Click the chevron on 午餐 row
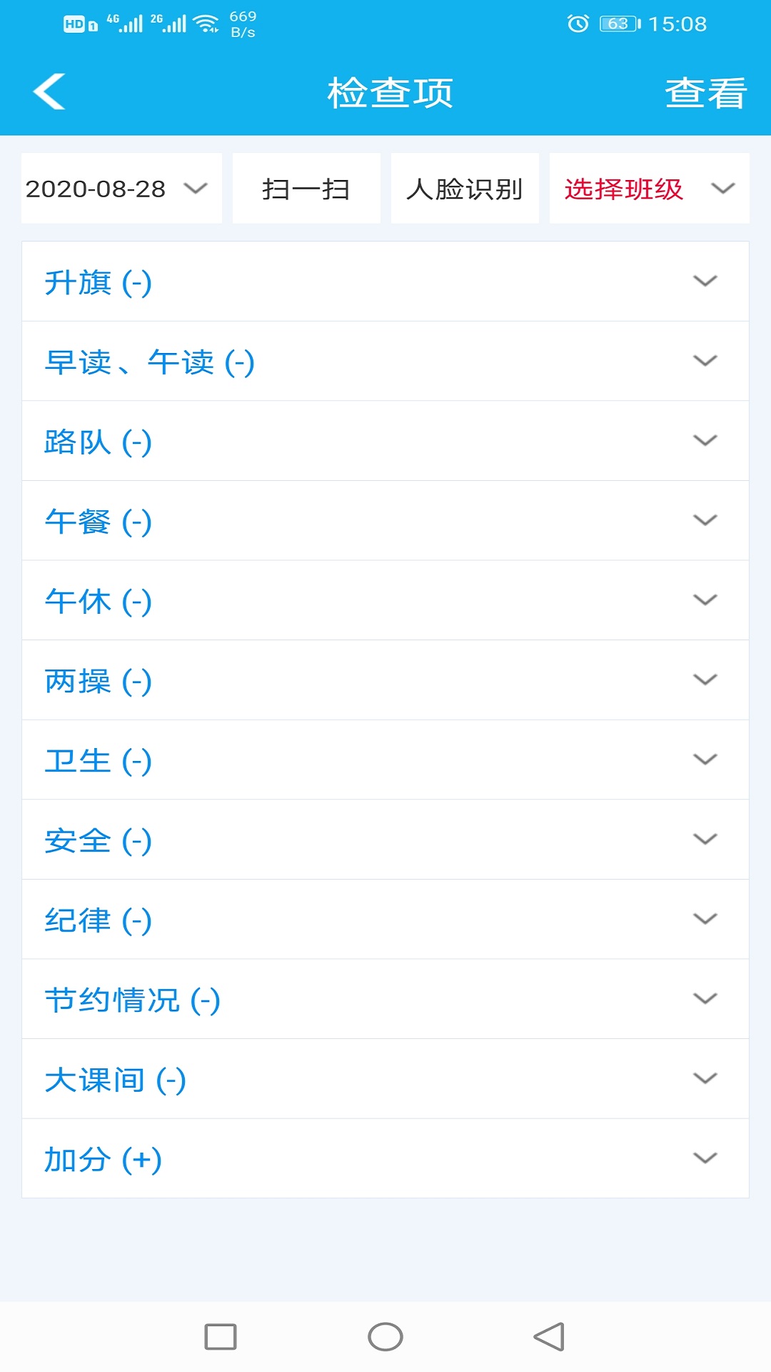The height and width of the screenshot is (1372, 771). click(x=705, y=521)
